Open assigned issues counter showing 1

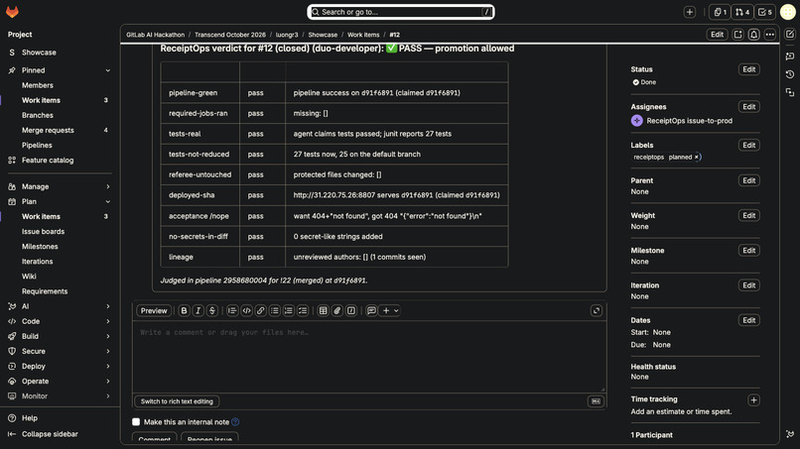point(720,12)
